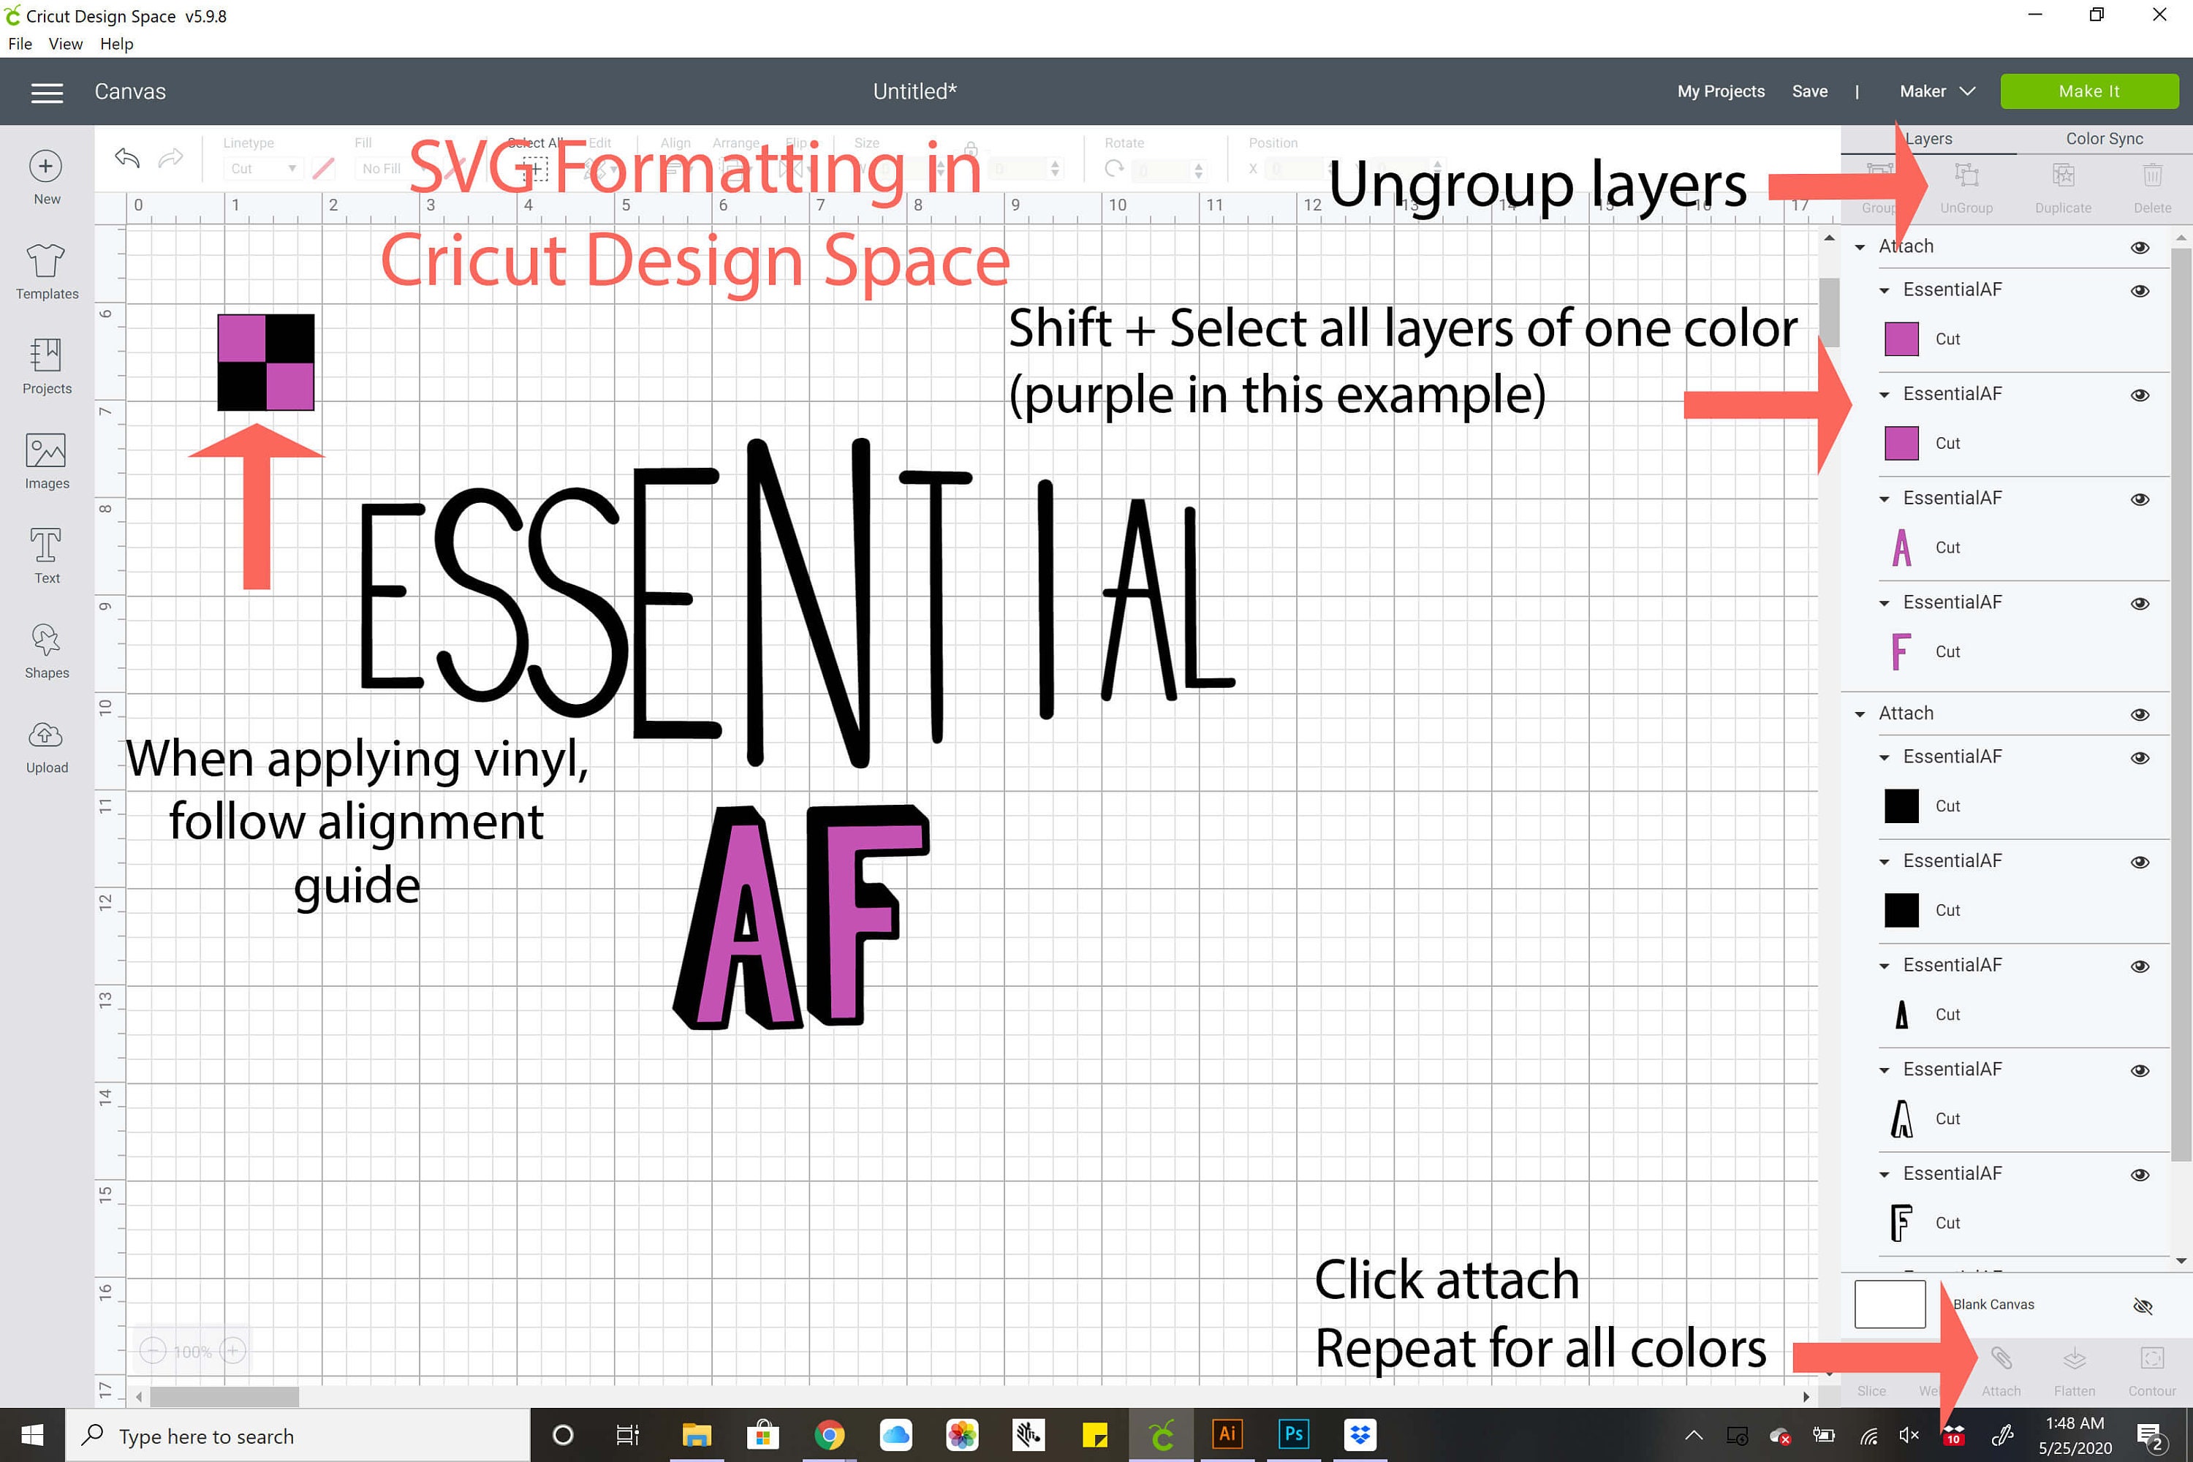
Task: Collapse the second Attach group
Action: (1860, 714)
